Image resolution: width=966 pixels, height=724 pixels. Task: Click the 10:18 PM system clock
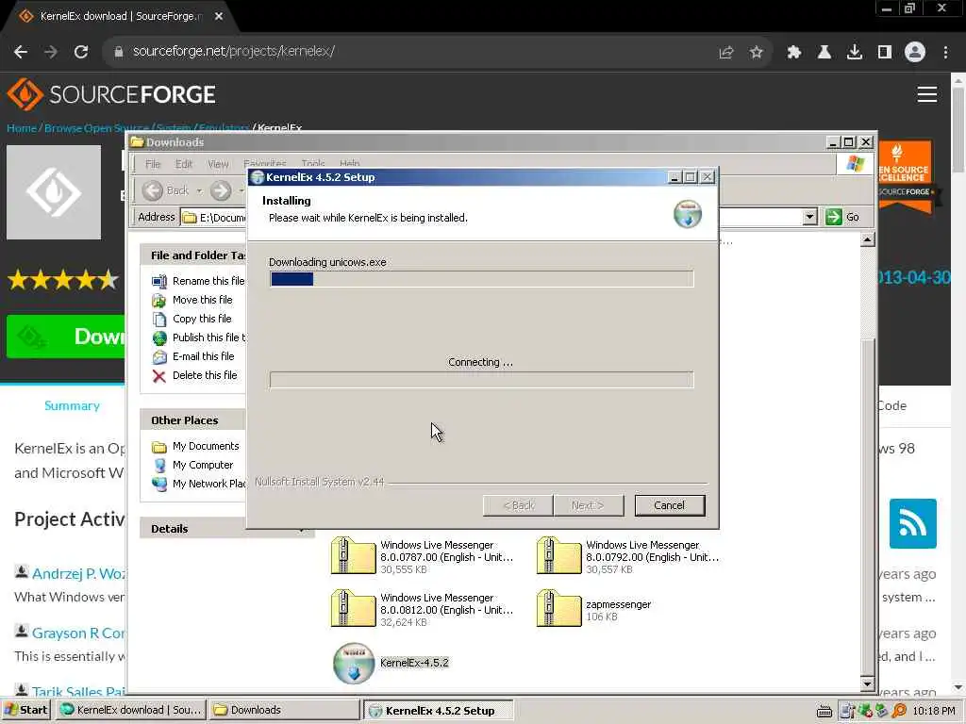coord(934,711)
